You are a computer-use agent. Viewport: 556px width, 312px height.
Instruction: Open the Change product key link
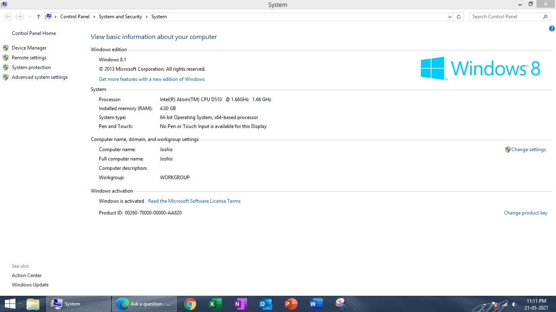point(525,212)
